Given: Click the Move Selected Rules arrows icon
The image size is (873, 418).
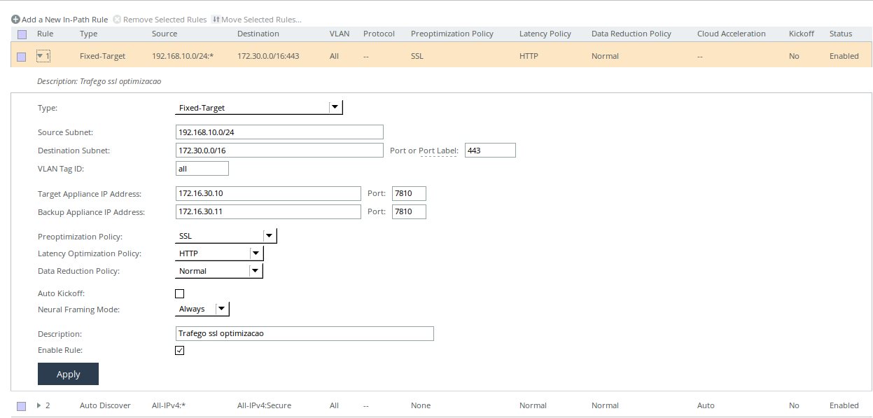Looking at the screenshot, I should tap(216, 20).
